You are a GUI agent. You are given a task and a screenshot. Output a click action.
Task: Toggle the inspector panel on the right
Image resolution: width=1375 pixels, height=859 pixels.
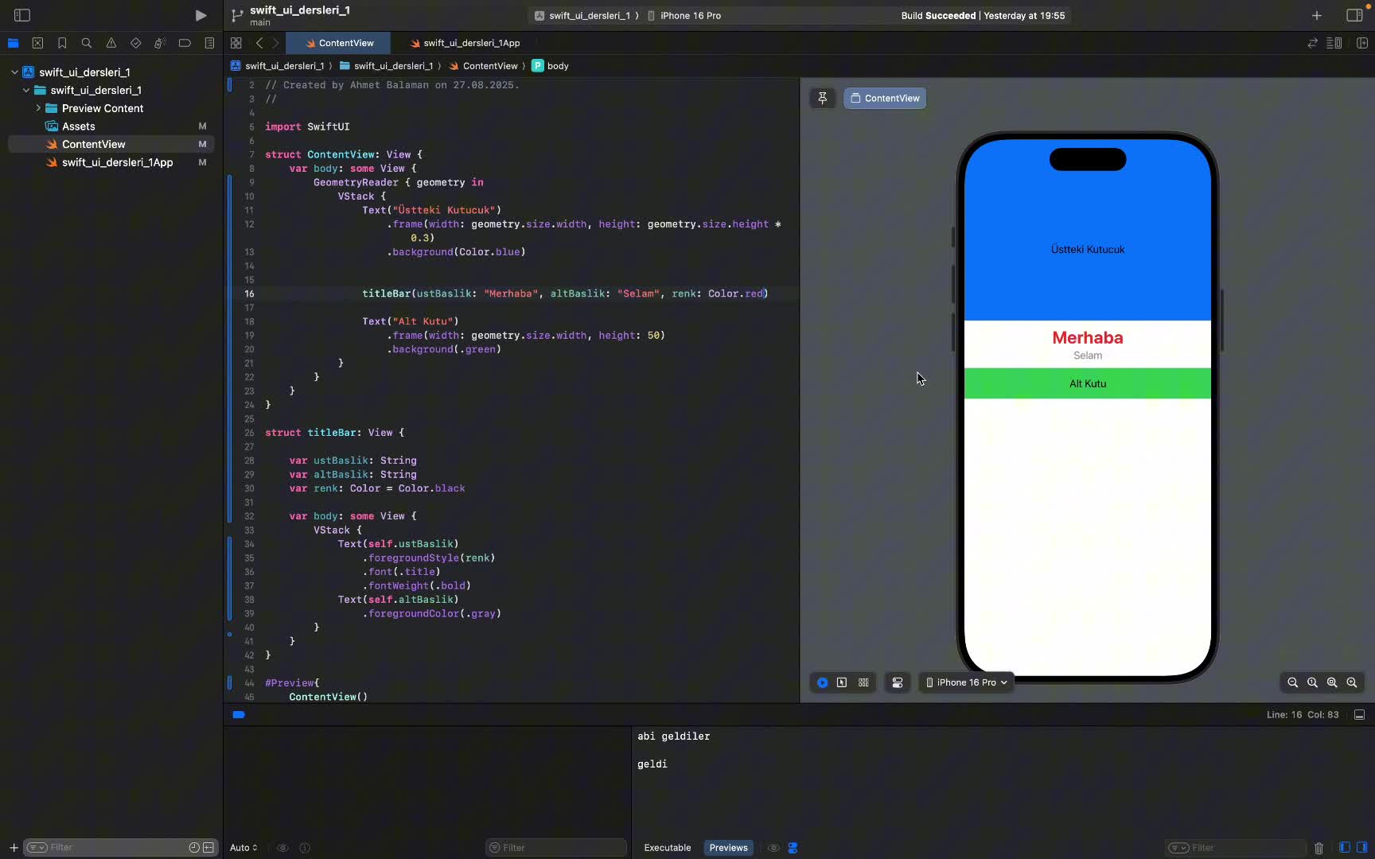[x=1354, y=15]
